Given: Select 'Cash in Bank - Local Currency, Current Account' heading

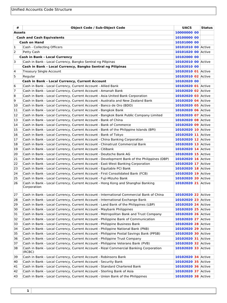Looking at the screenshot, I should 64,81.
